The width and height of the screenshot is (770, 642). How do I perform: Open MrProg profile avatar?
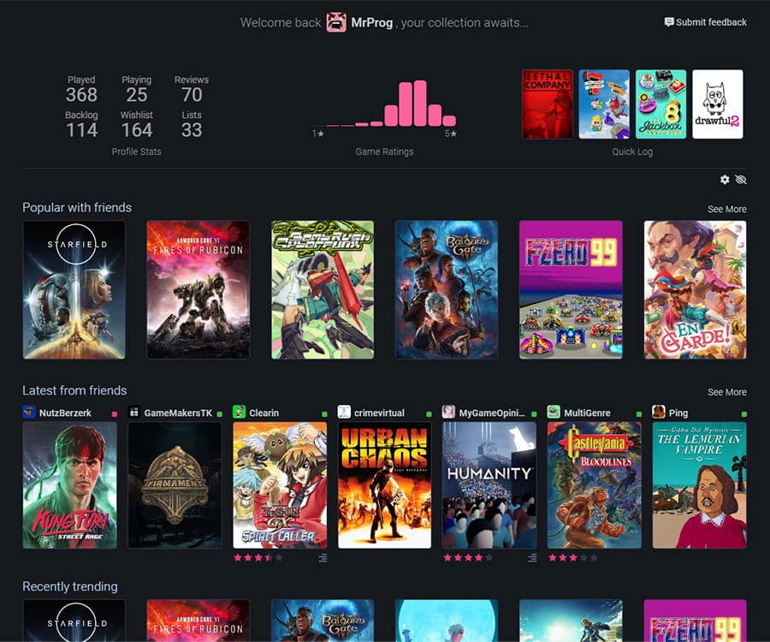336,22
